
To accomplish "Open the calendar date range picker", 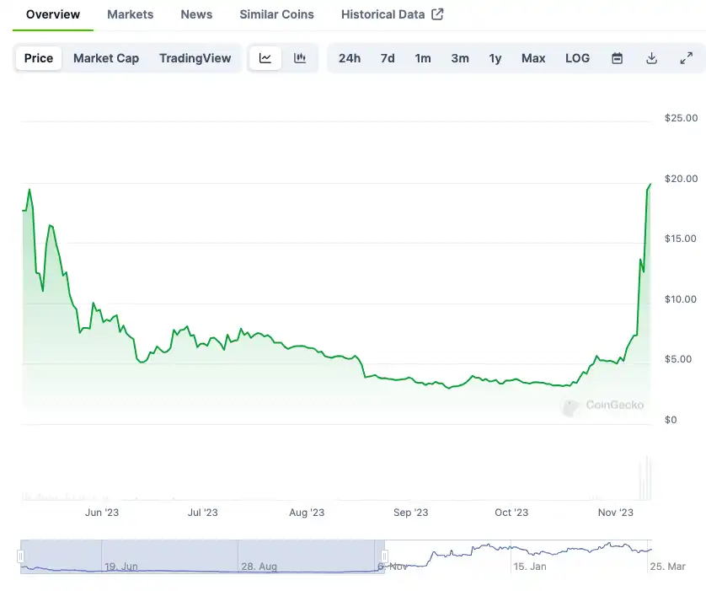I will coord(617,58).
